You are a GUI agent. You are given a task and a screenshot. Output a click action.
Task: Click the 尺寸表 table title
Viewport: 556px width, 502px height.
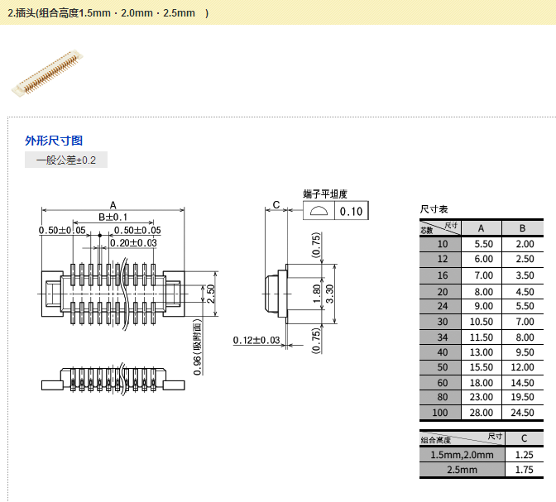(x=434, y=210)
